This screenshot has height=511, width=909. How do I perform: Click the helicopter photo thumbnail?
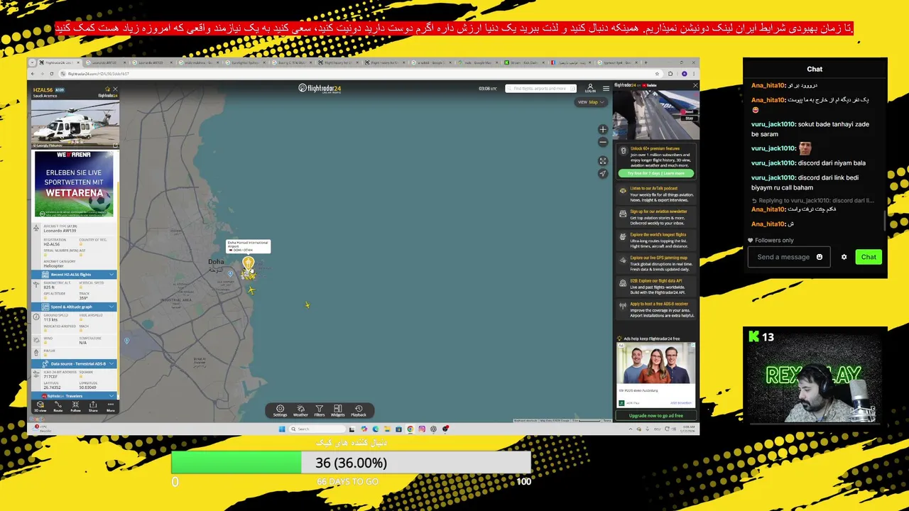tap(75, 123)
